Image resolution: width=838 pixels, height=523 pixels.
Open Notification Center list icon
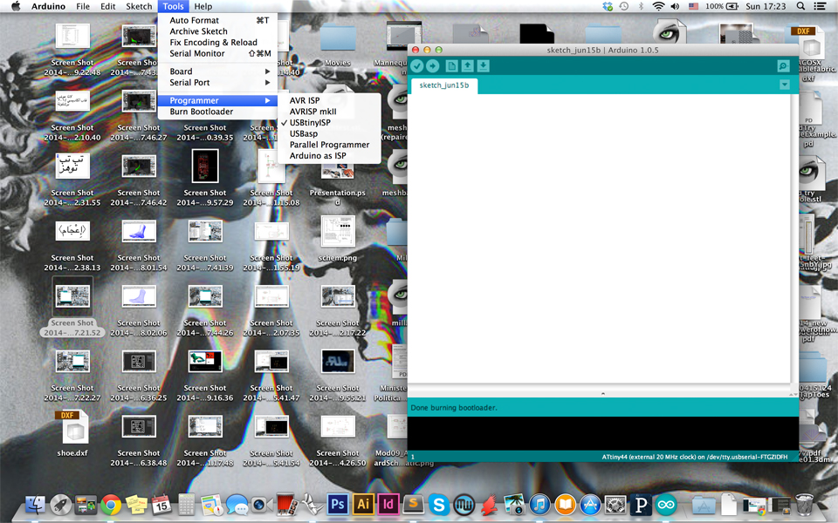click(820, 6)
